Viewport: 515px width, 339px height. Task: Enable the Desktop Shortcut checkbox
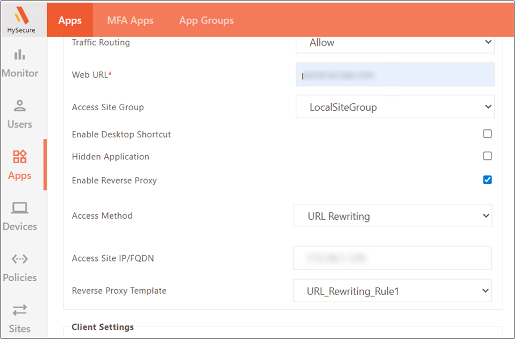[x=487, y=134]
